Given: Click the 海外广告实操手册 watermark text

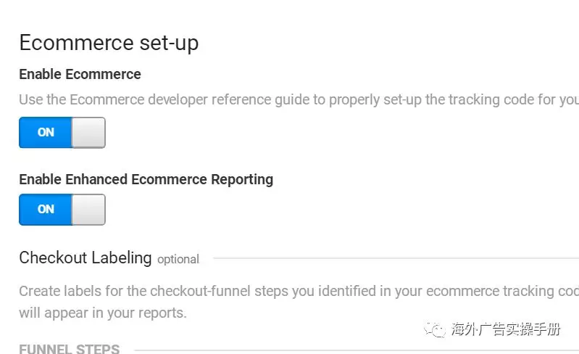Looking at the screenshot, I should (x=505, y=329).
